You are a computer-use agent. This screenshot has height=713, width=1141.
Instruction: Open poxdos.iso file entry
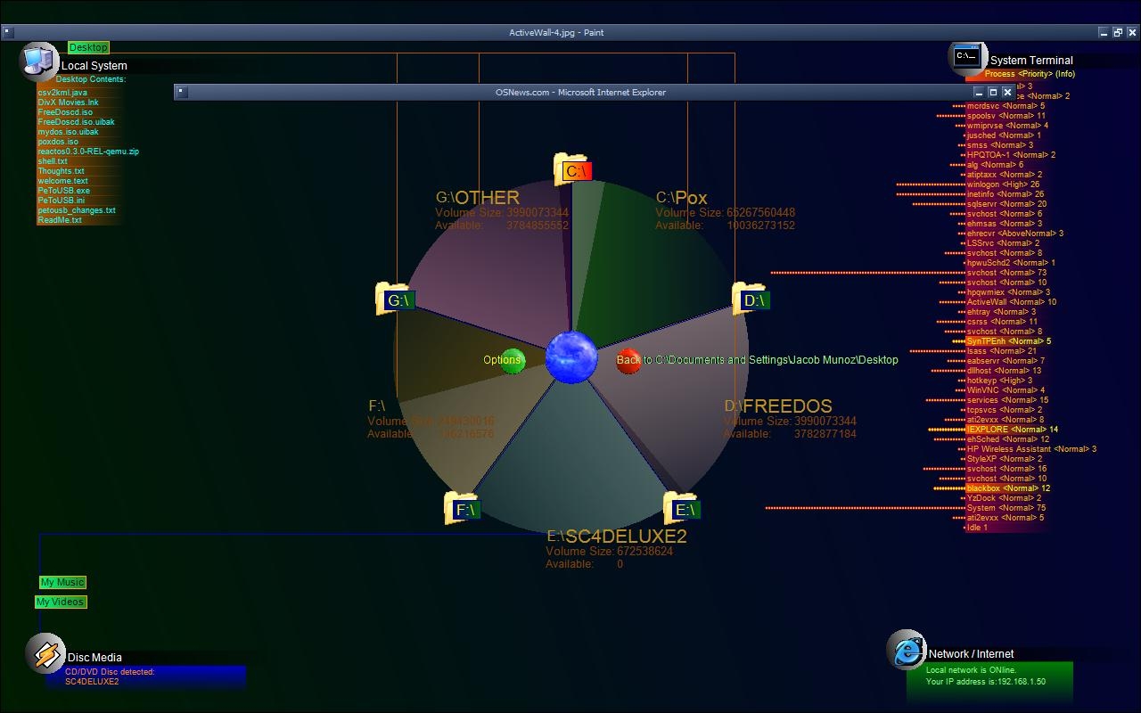(x=58, y=142)
